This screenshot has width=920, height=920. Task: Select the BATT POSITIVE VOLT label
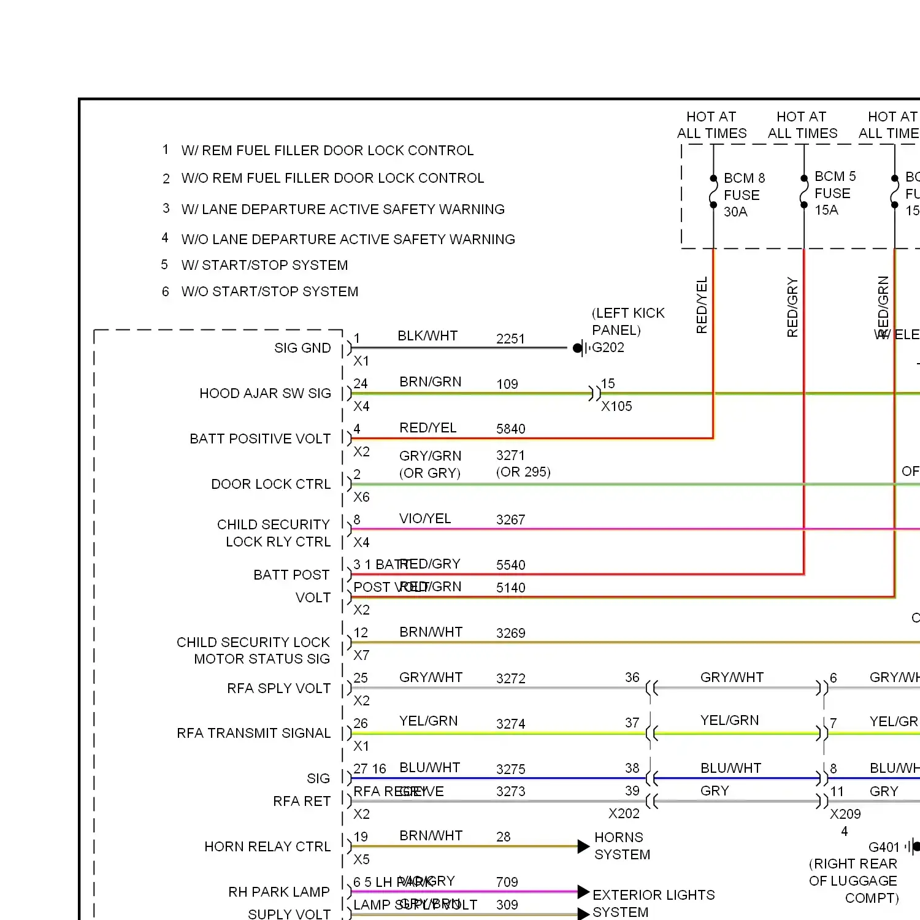pos(260,439)
